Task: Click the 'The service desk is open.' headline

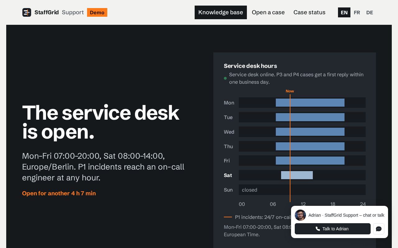Action: [101, 122]
